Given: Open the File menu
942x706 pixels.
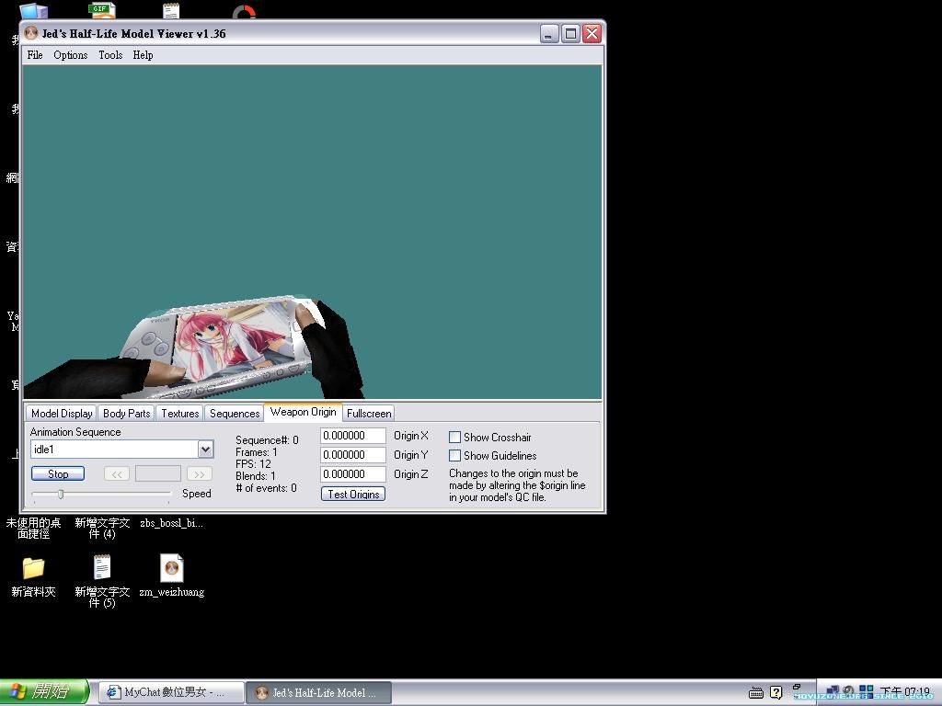Looking at the screenshot, I should 35,55.
